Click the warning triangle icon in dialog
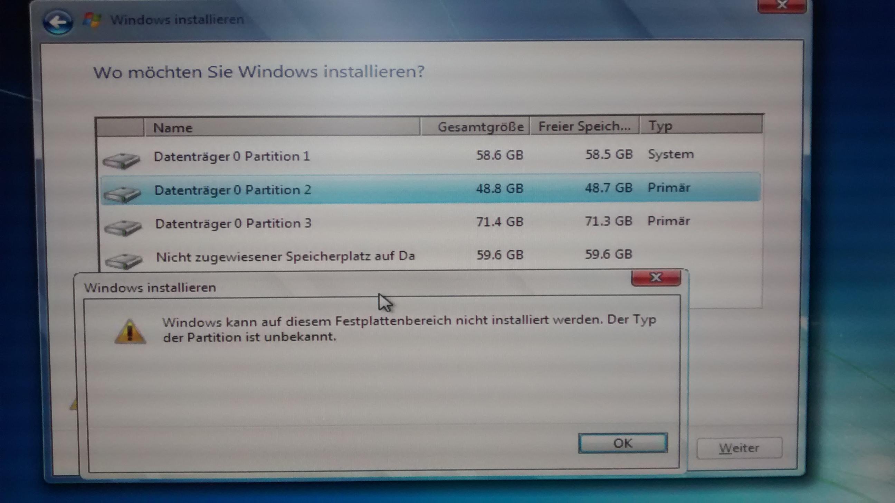 130,332
